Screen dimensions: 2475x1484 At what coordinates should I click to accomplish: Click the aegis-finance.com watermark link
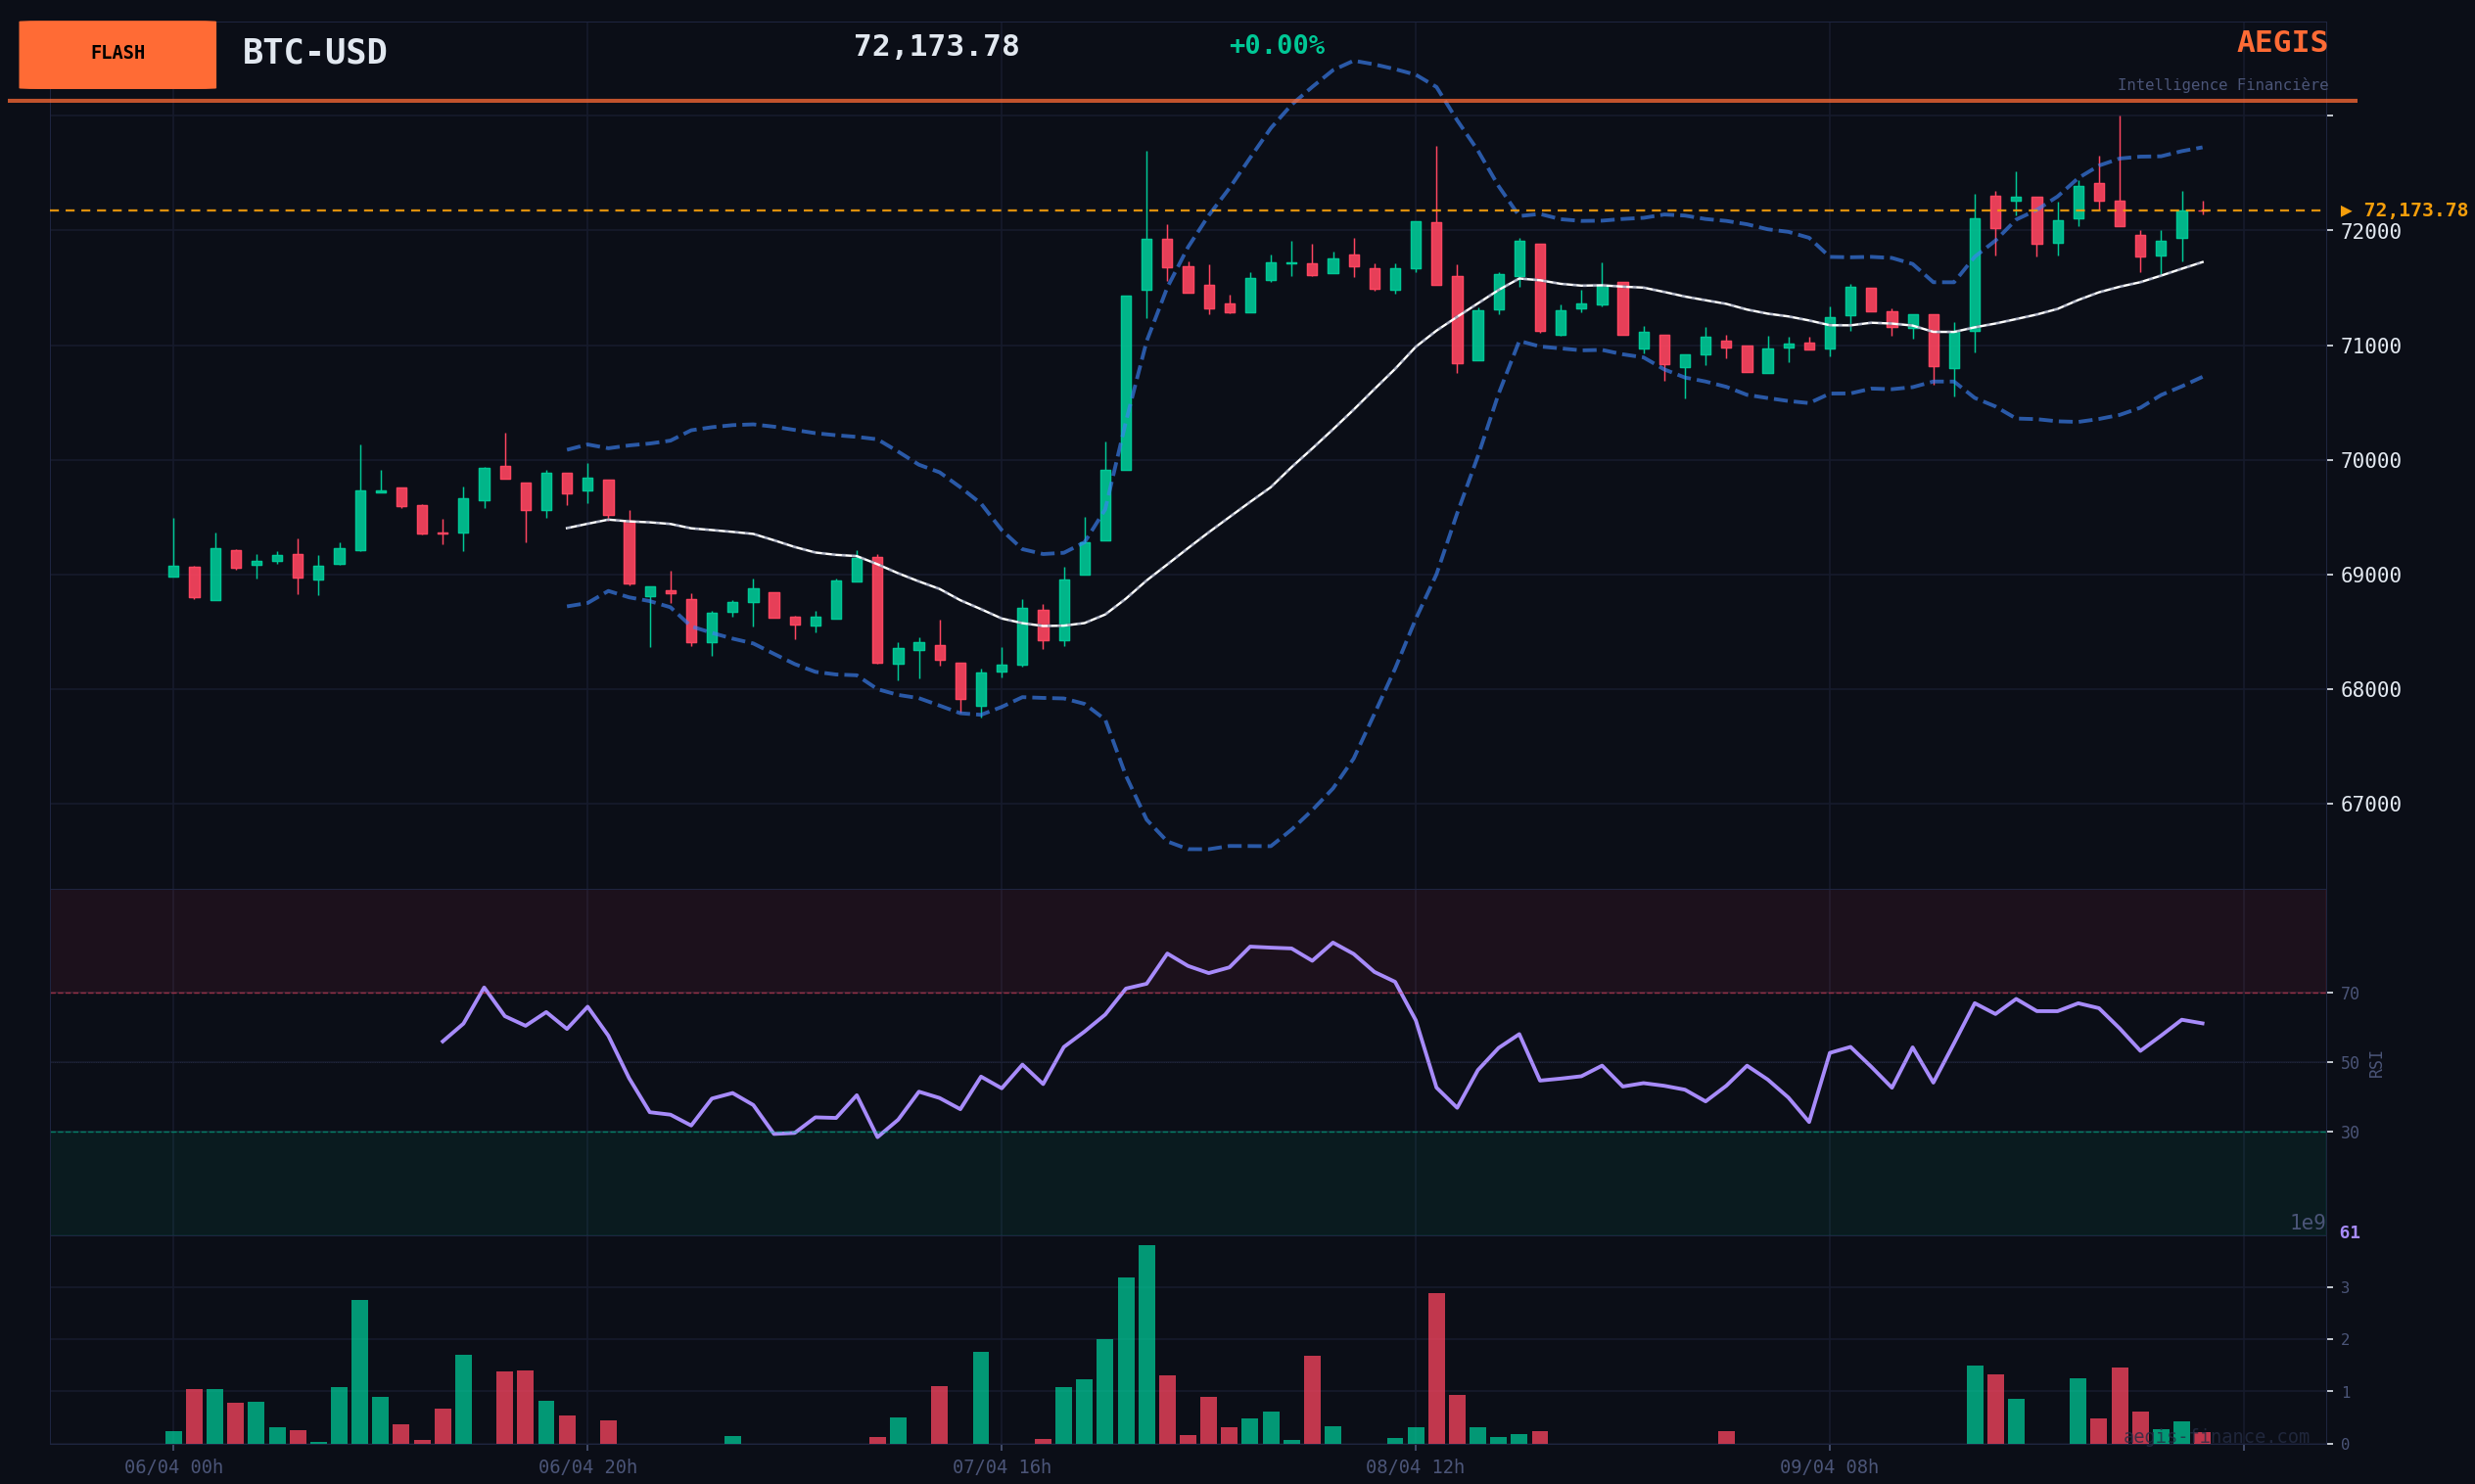(x=2215, y=1437)
